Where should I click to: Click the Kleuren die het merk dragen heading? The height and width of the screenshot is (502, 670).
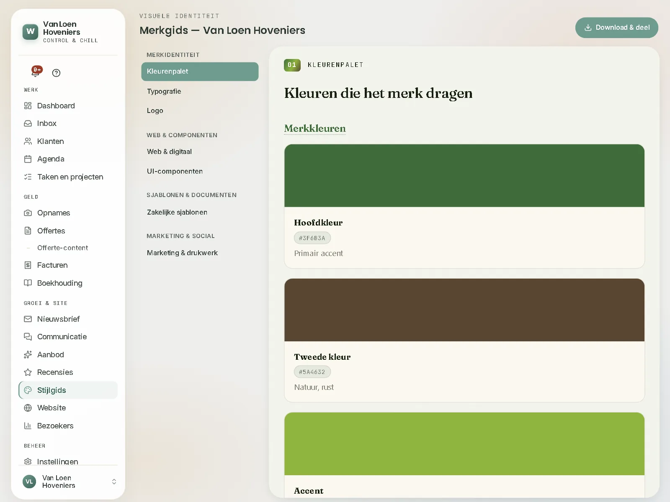(x=378, y=93)
